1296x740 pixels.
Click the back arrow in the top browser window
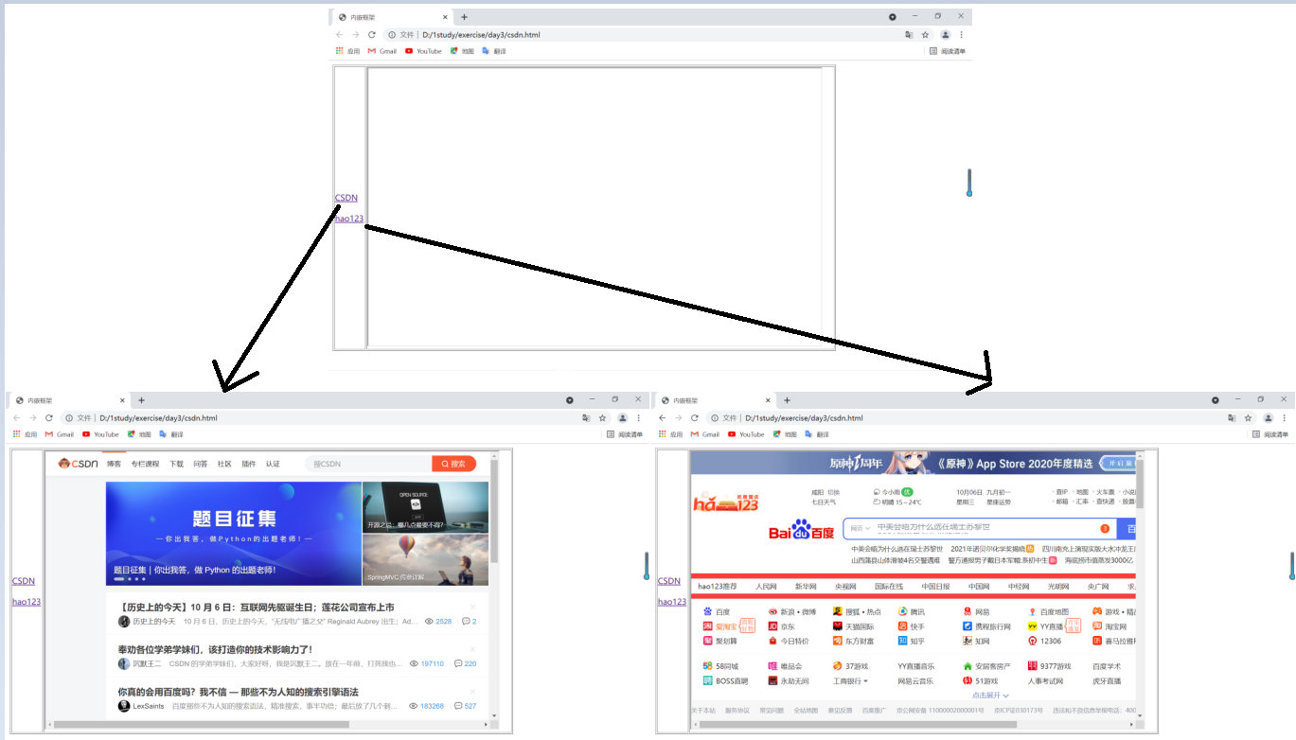(x=340, y=35)
